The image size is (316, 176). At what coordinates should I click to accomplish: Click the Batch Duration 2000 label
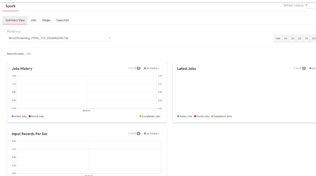(19, 54)
